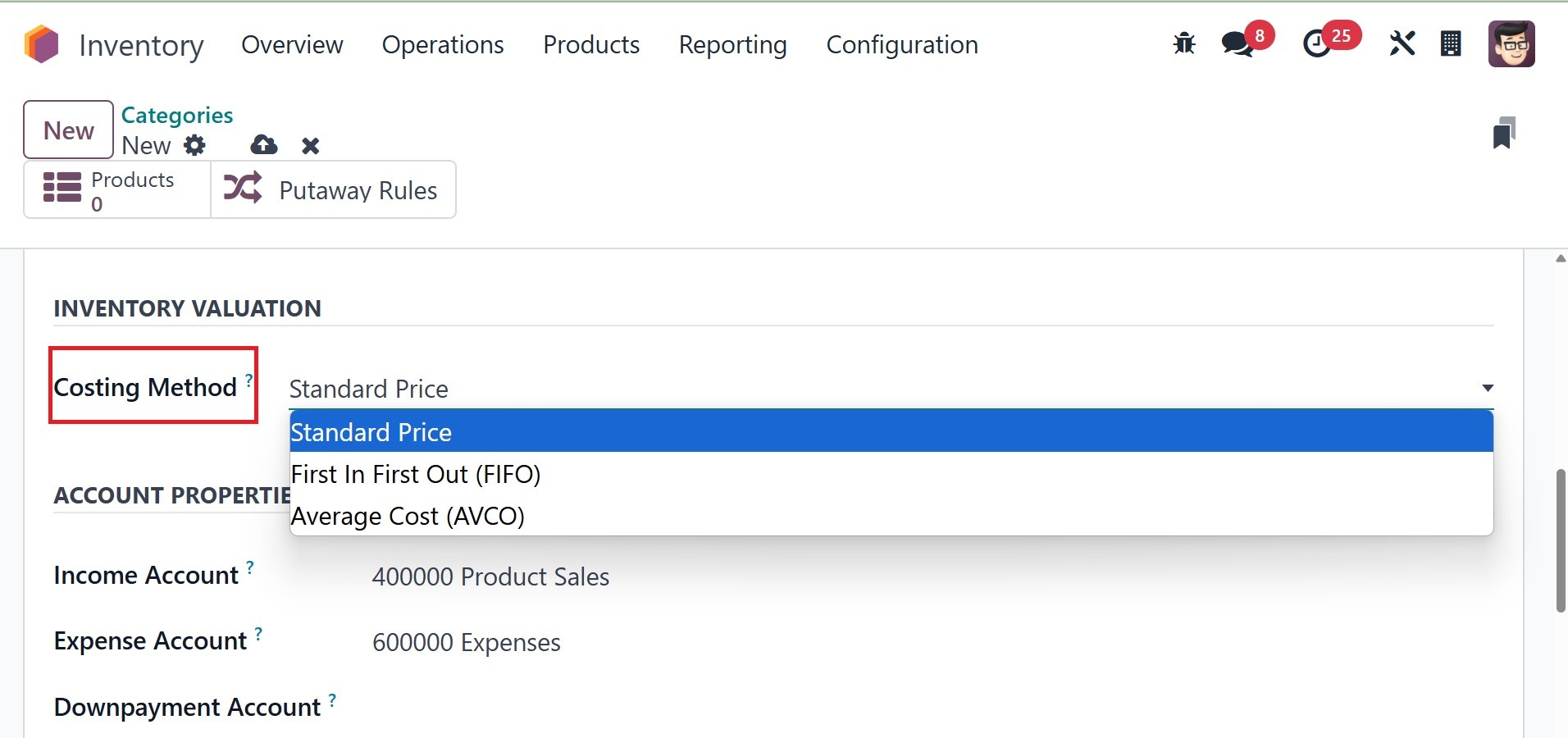
Task: Open the Operations menu
Action: (443, 45)
